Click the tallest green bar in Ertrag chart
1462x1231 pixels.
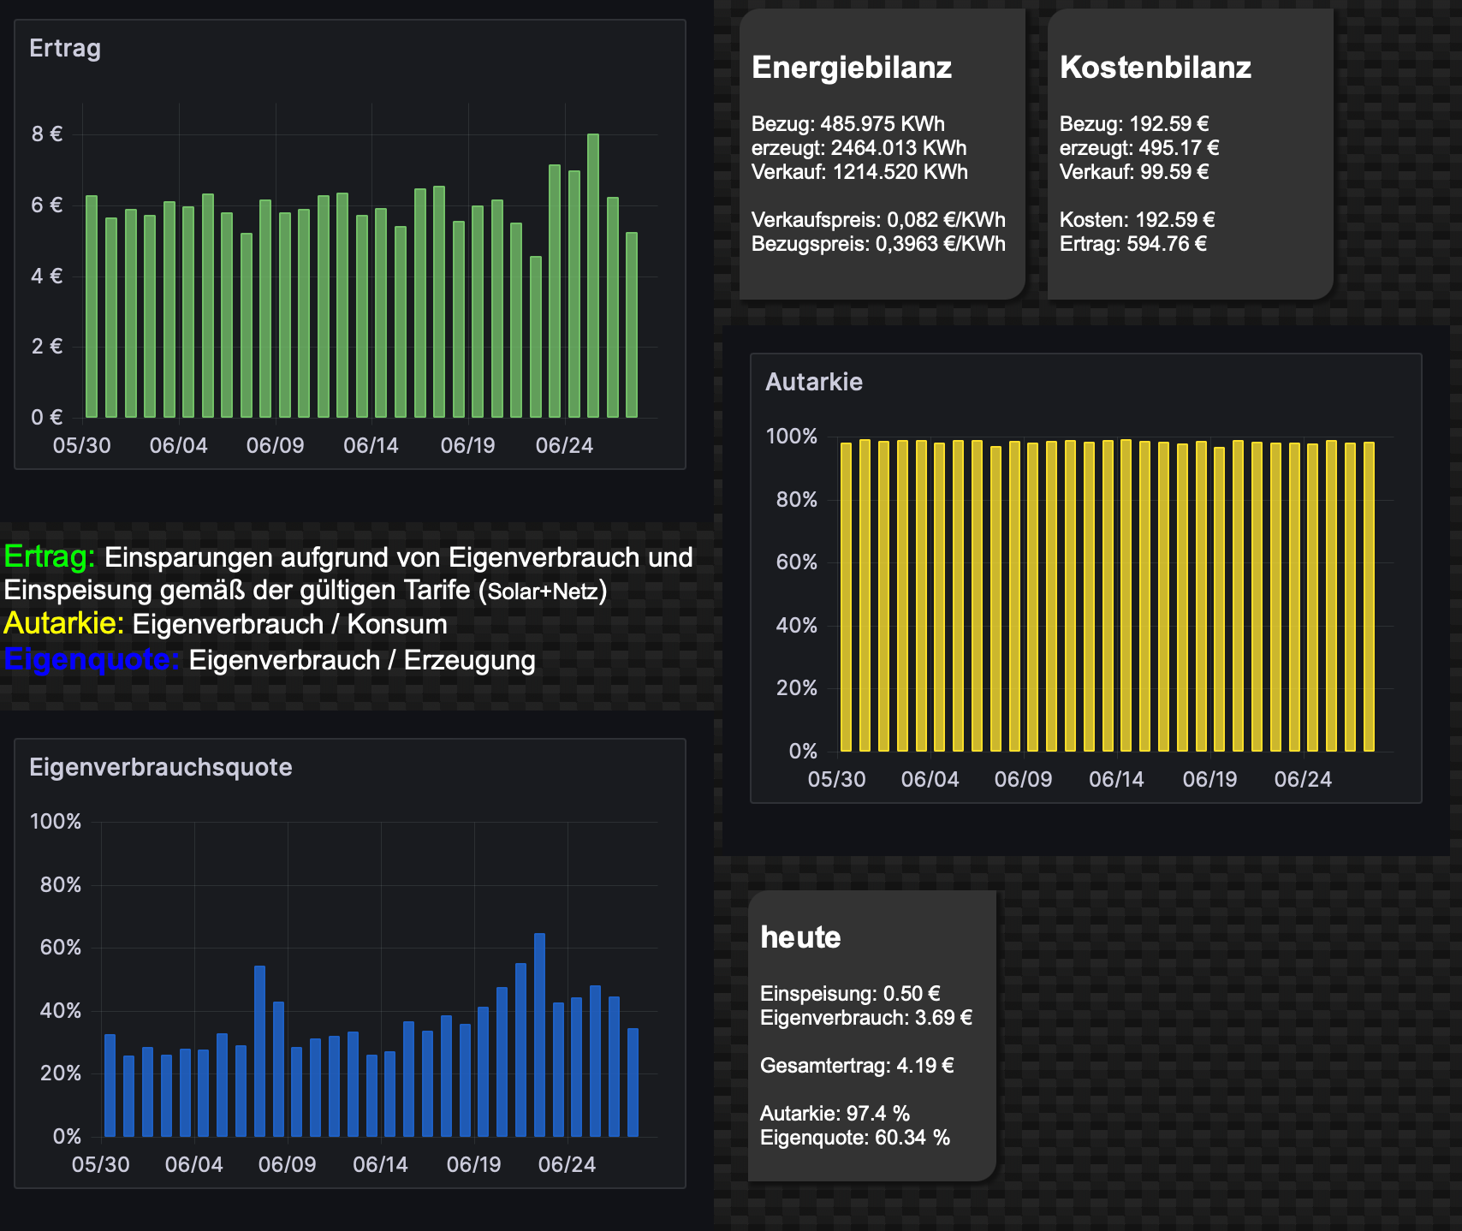click(x=593, y=274)
